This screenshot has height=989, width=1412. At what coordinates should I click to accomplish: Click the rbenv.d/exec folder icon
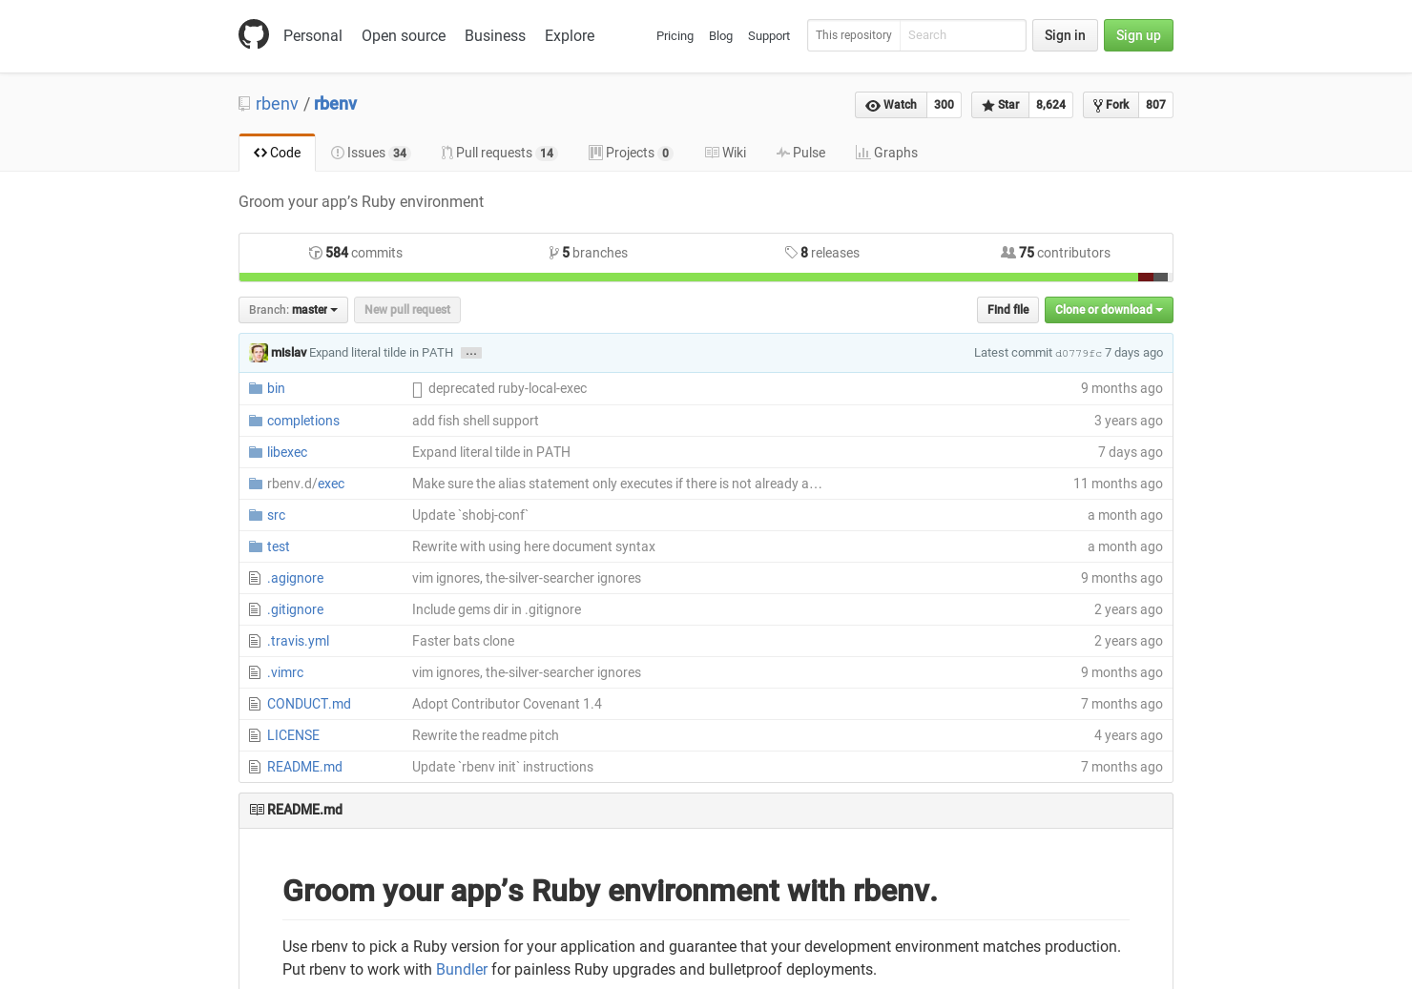coord(256,484)
